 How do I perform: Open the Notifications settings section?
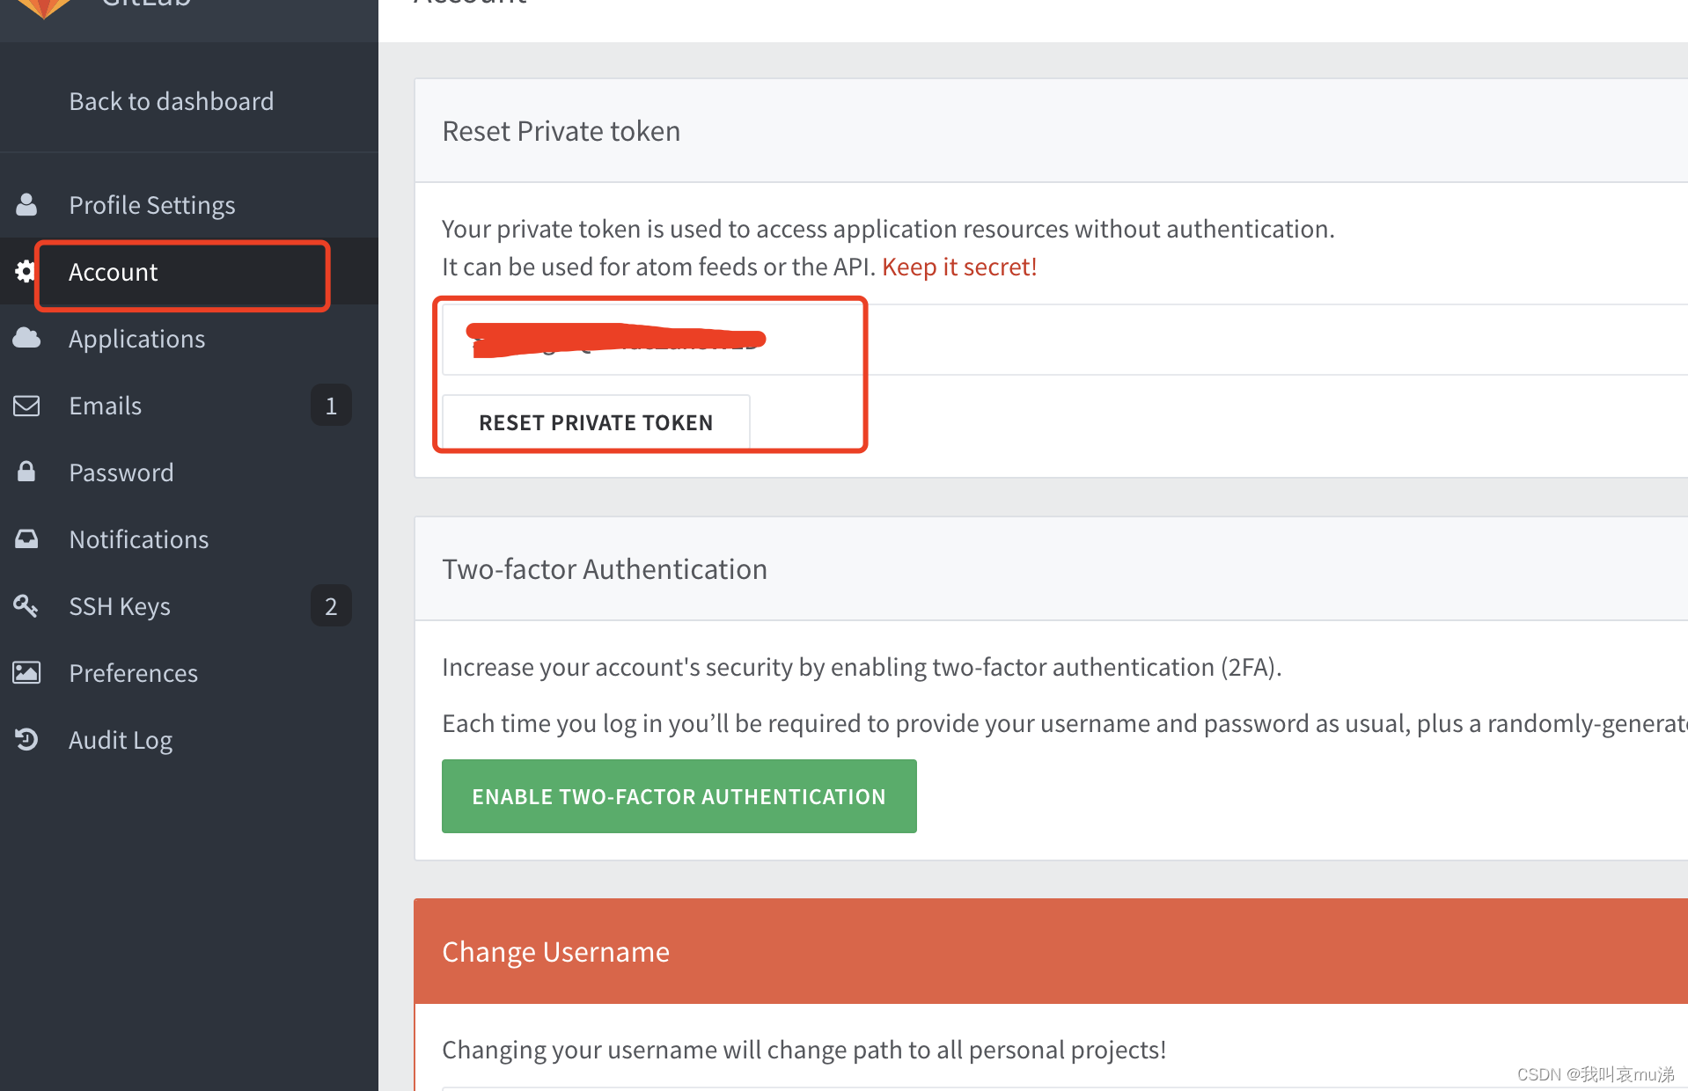[138, 538]
